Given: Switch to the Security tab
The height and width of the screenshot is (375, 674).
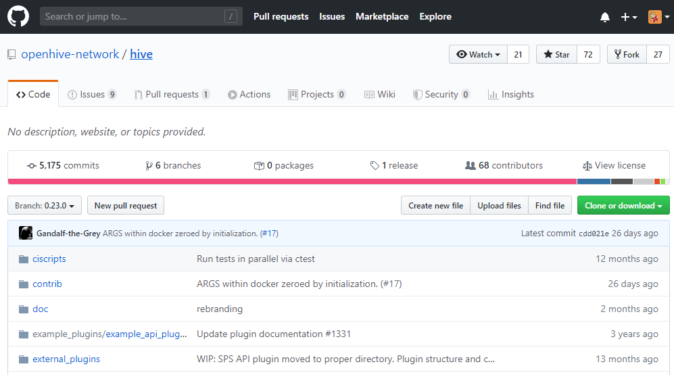Looking at the screenshot, I should coord(441,94).
